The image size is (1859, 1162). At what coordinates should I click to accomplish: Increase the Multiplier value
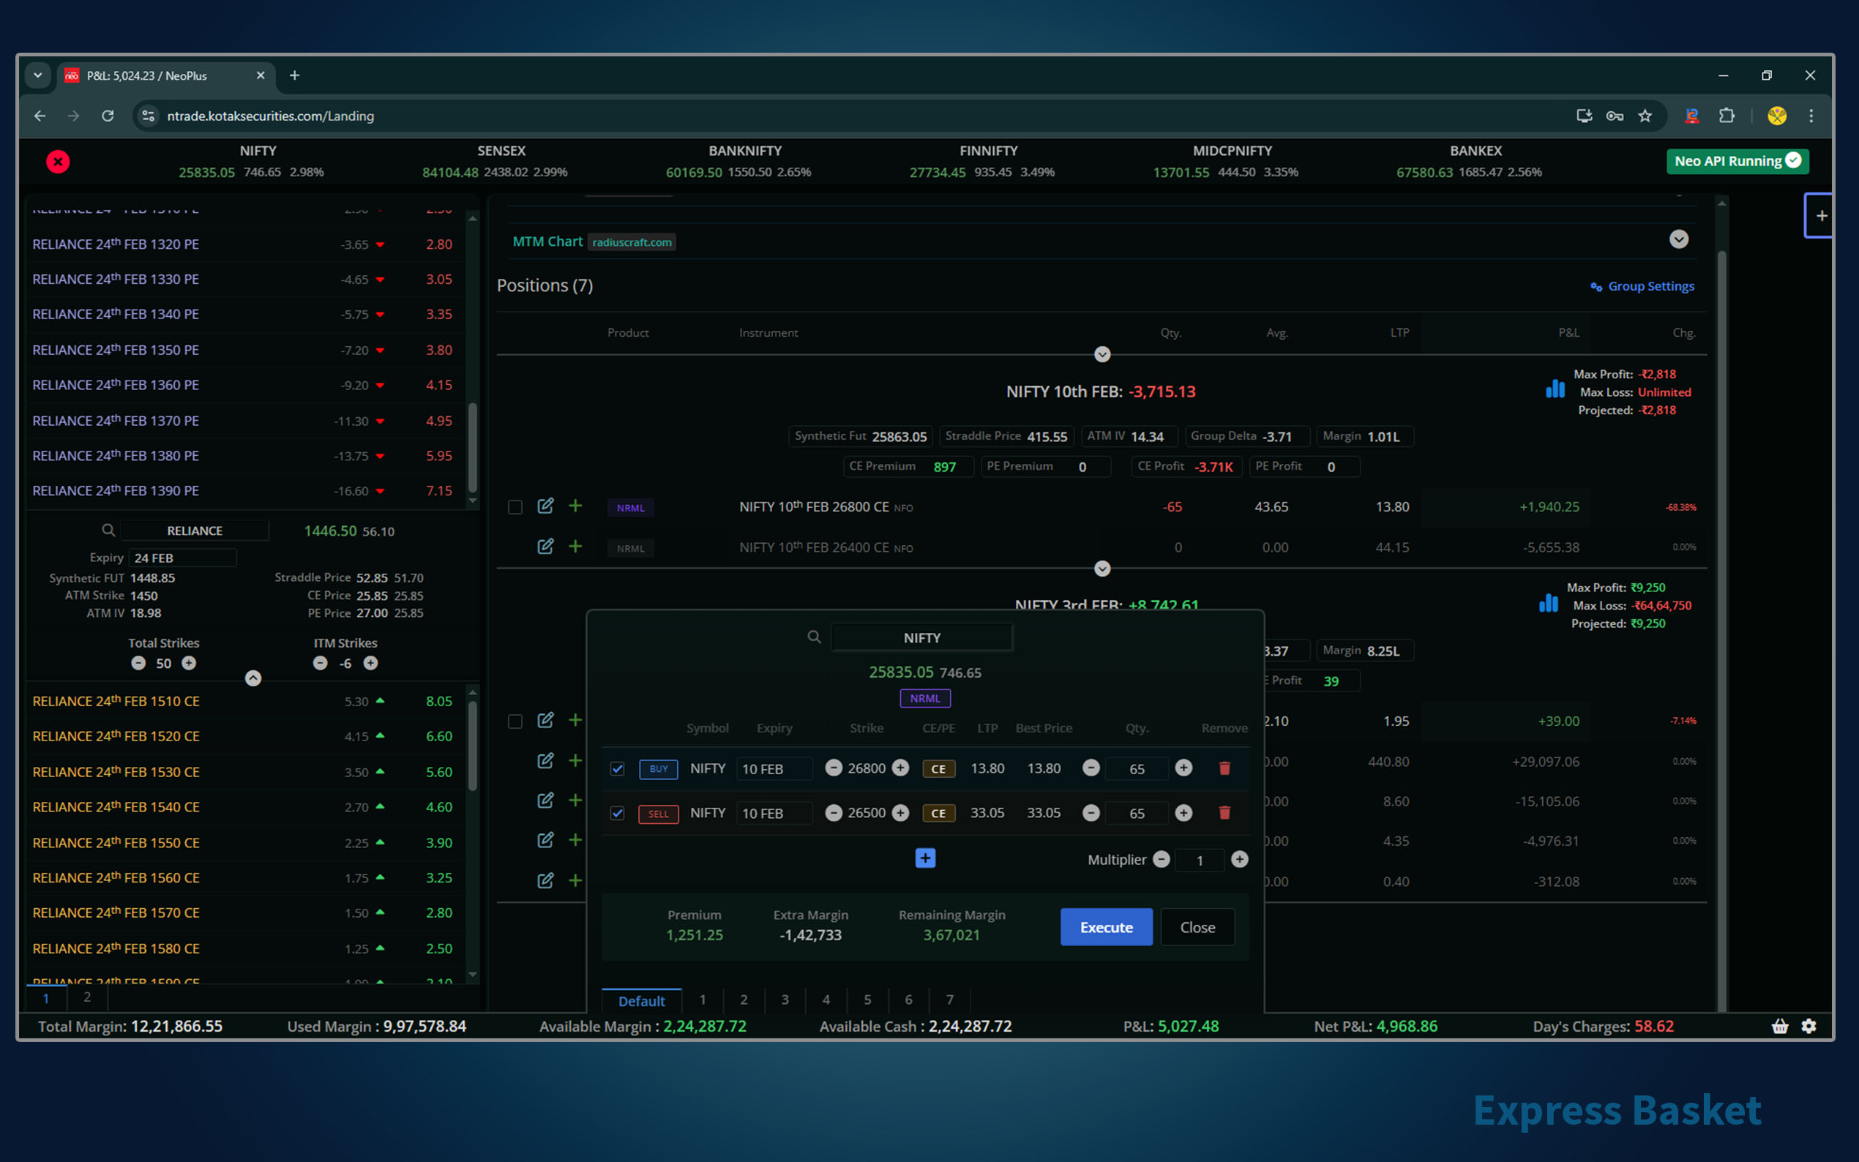coord(1239,860)
